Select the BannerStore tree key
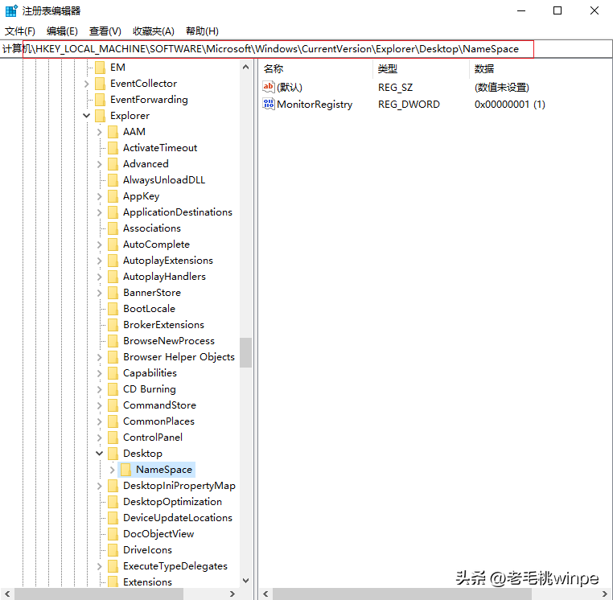Screen dimensions: 613x600 [x=152, y=293]
